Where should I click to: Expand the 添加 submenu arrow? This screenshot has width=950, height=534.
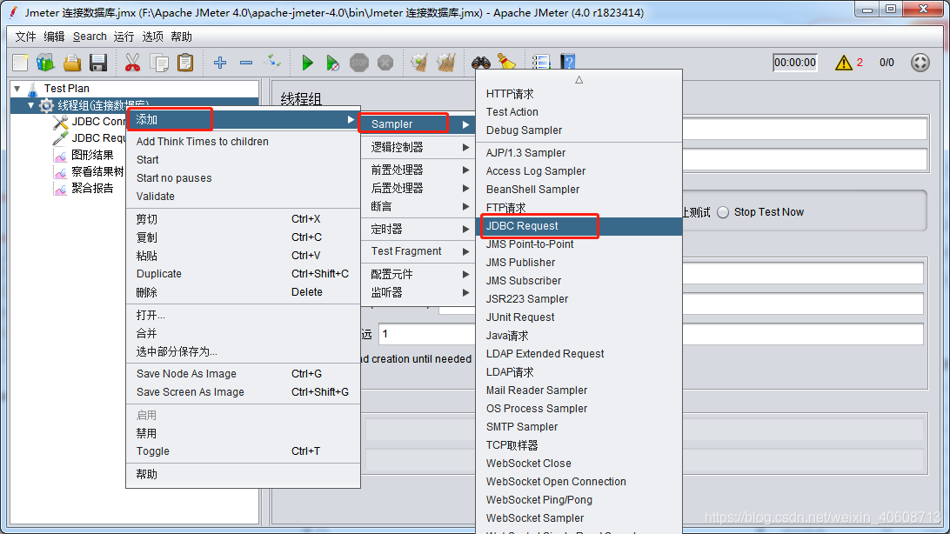tap(351, 119)
